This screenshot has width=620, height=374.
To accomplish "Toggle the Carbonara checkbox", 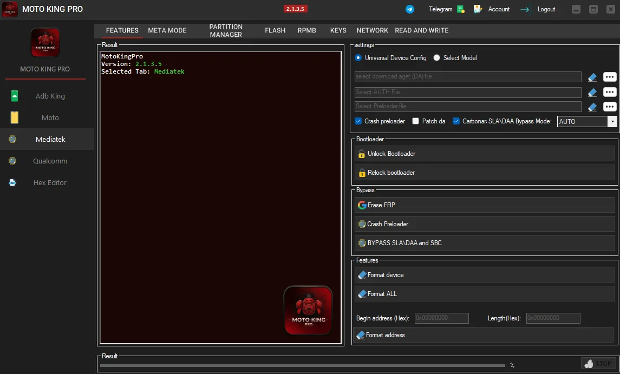I will pos(456,121).
